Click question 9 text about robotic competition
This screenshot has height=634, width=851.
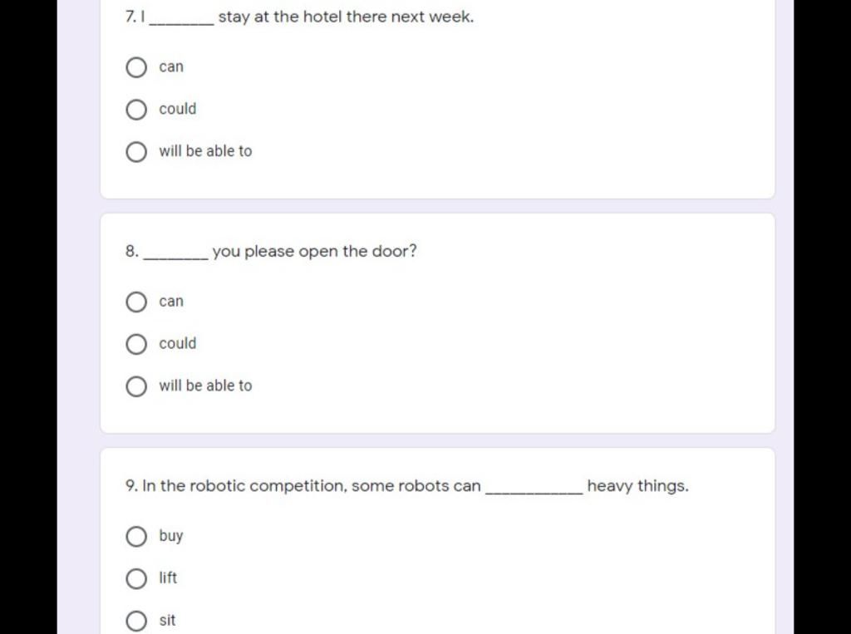point(406,486)
